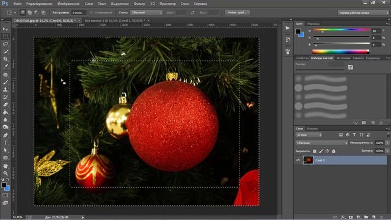Screen dimensions: 391x220
Task: Select the Move tool
Action: click(x=5, y=29)
